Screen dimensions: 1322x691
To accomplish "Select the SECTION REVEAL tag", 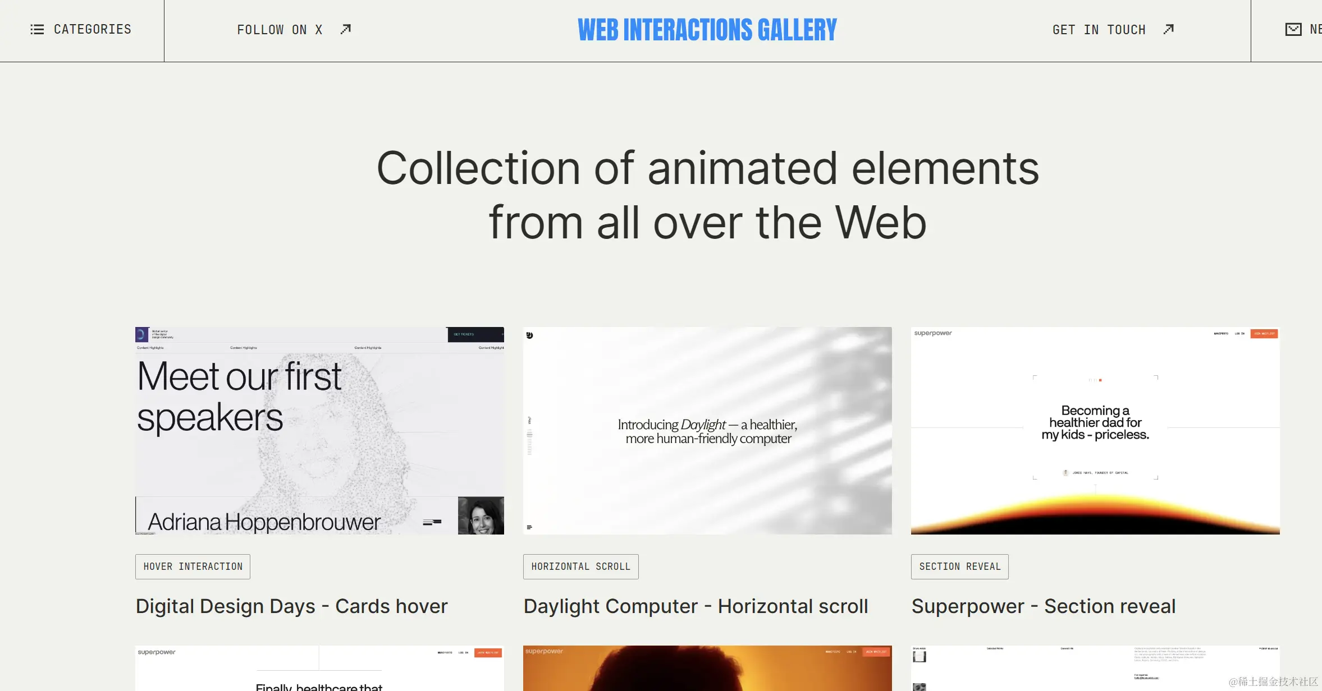I will (959, 566).
